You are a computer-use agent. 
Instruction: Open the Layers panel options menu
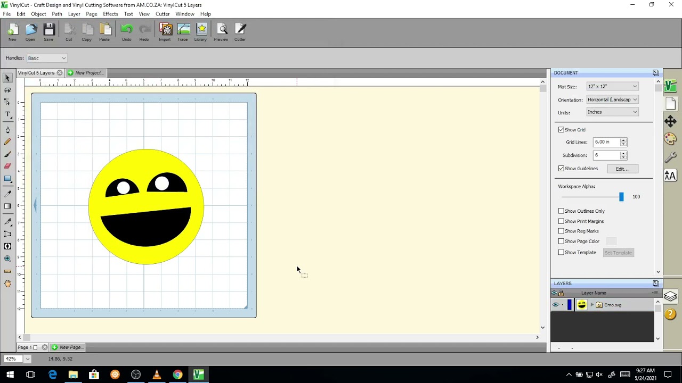coord(655,293)
